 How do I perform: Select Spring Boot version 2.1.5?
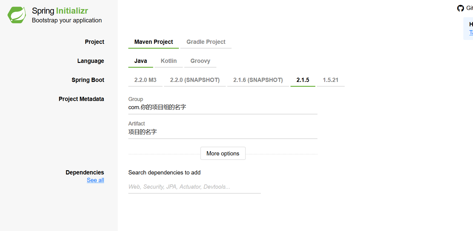(303, 80)
